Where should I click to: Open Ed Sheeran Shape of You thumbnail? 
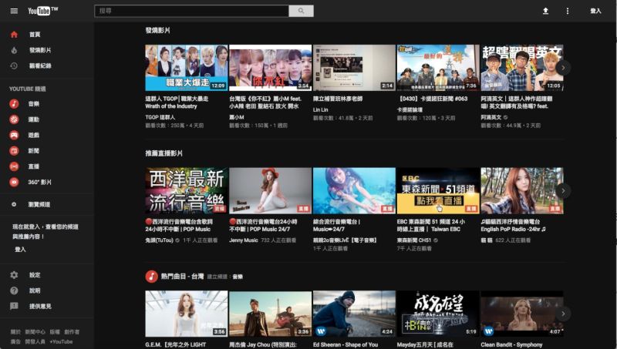click(x=354, y=314)
